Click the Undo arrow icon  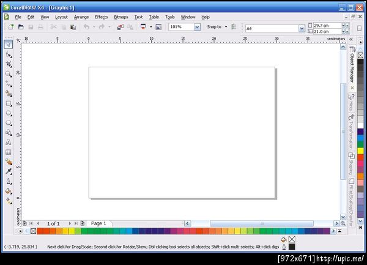pos(86,27)
